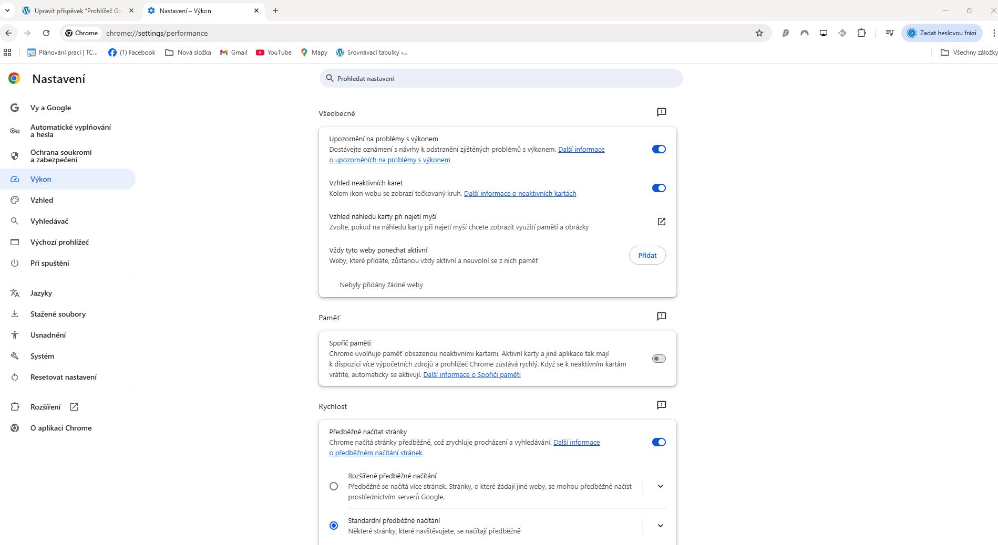Select Standardní předběžné načítání radio button

point(334,526)
